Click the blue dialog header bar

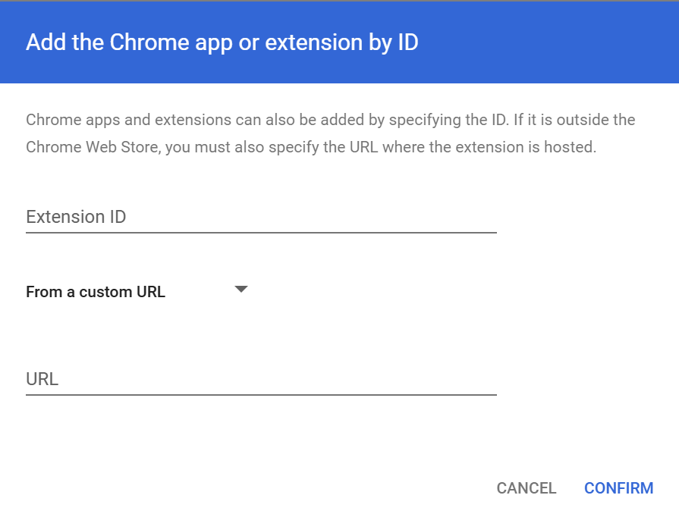tap(340, 42)
